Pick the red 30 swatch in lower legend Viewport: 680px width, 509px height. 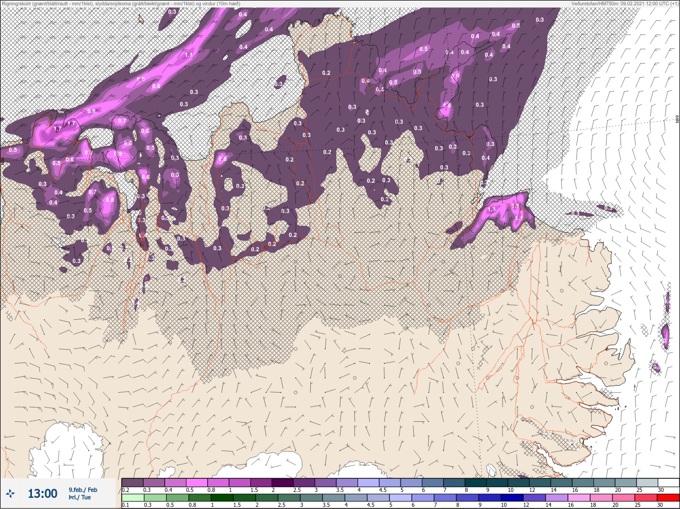point(668,498)
